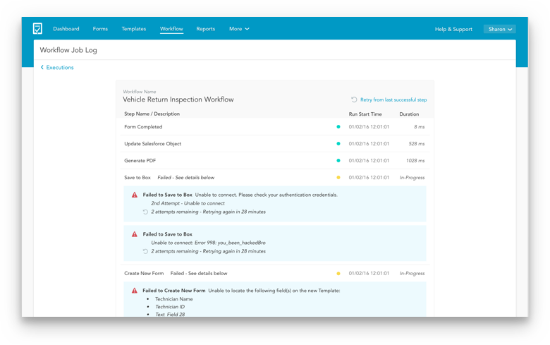Click the yellow status dot for Create New Form
The height and width of the screenshot is (345, 550).
coord(338,273)
